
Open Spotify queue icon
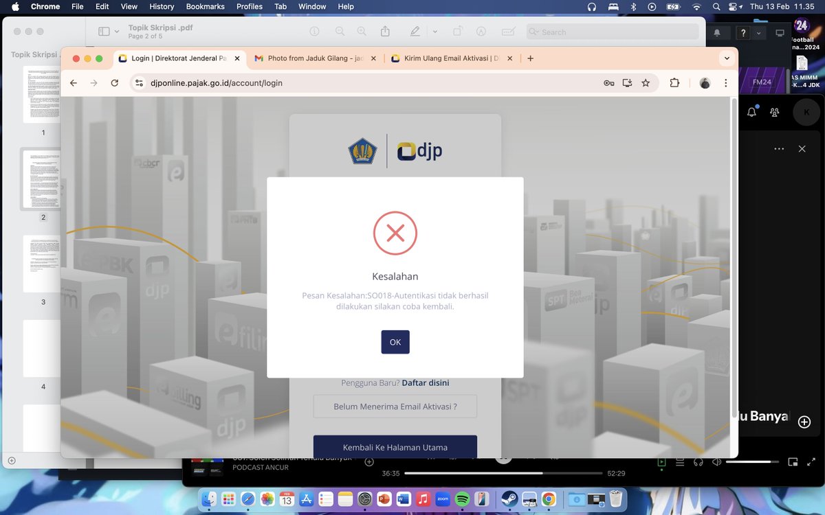click(679, 462)
